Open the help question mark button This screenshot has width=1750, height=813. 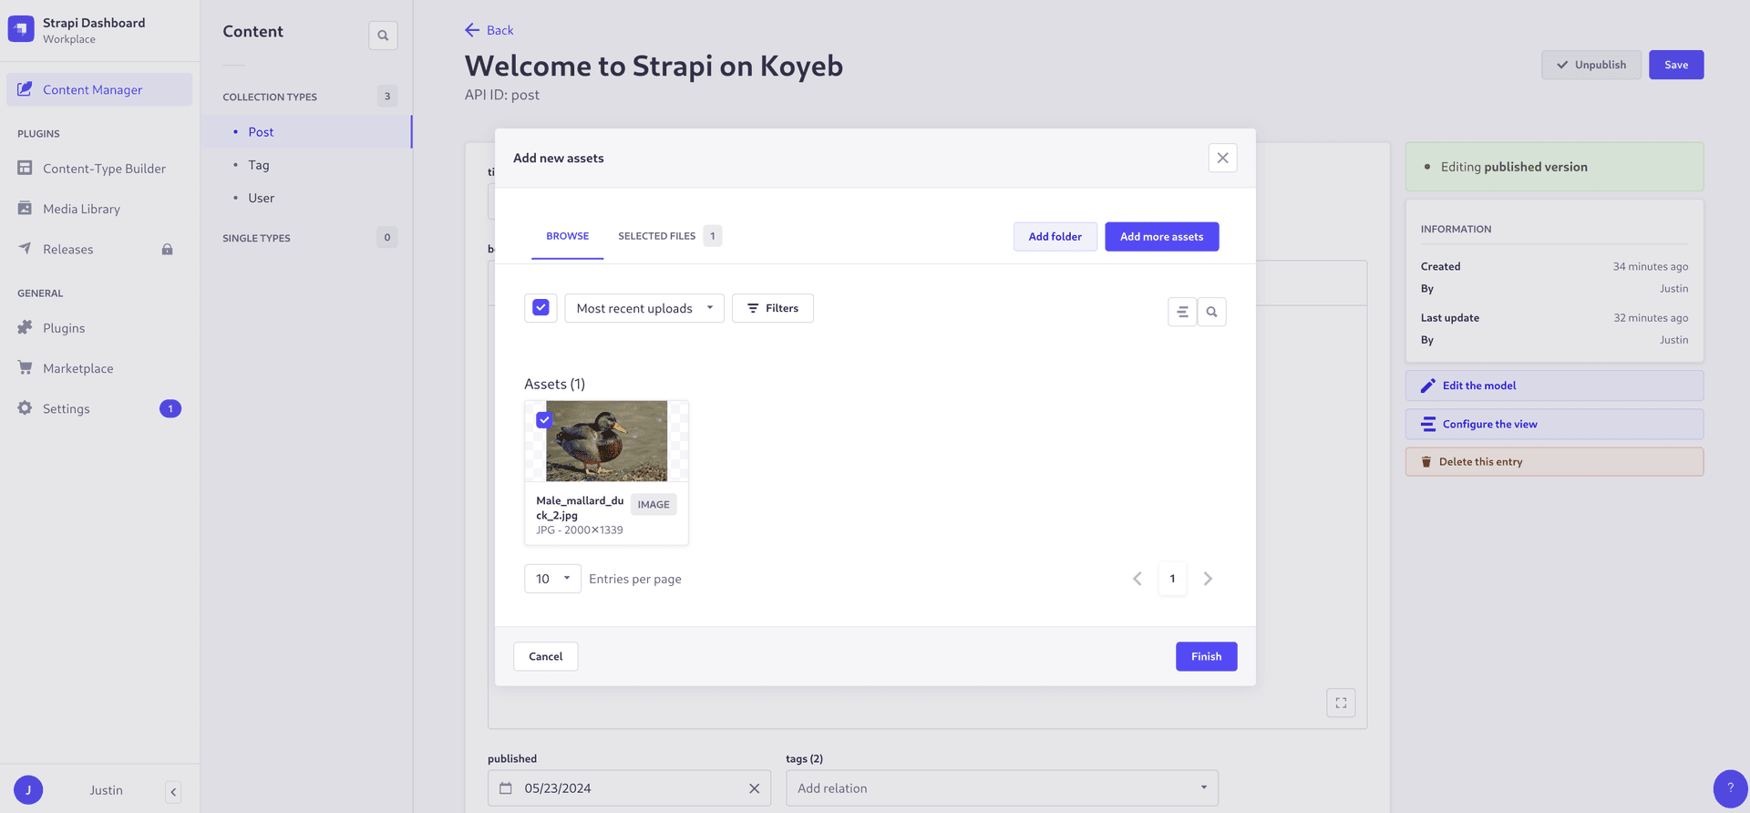pos(1729,788)
